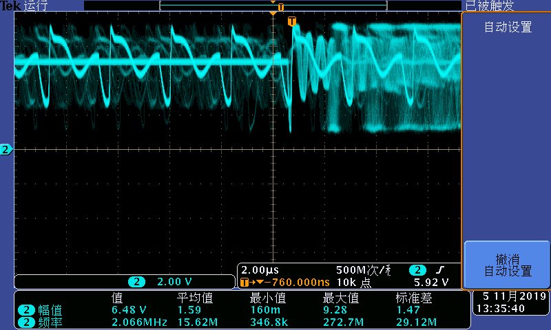Click the 标准差 column header
Image resolution: width=551 pixels, height=330 pixels.
tap(414, 298)
